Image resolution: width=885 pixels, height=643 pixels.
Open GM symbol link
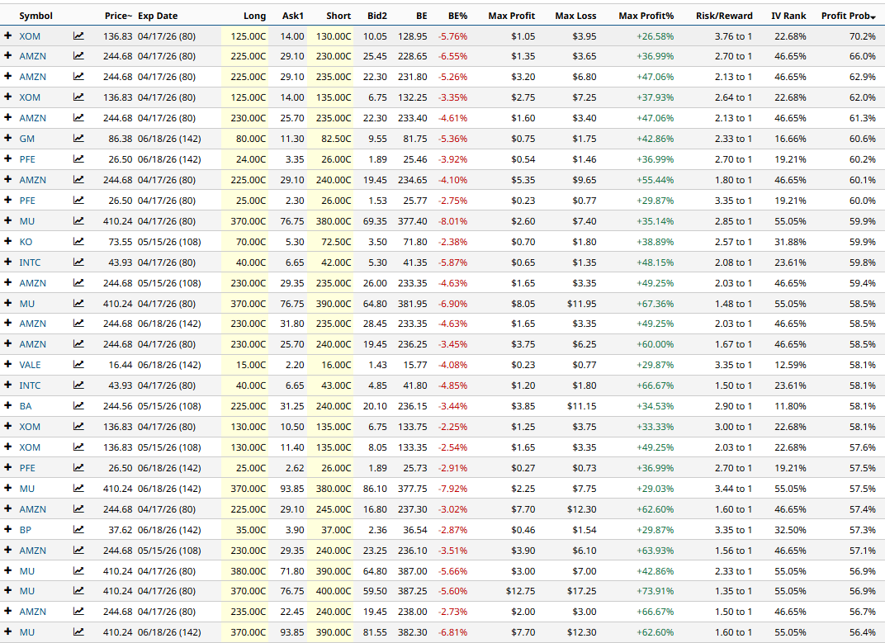(x=27, y=139)
